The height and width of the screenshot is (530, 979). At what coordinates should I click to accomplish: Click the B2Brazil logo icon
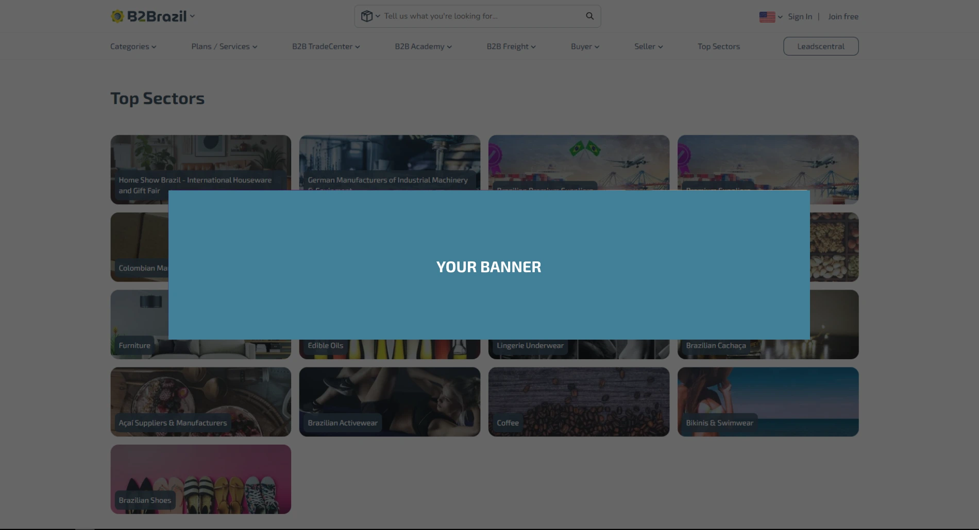point(118,16)
